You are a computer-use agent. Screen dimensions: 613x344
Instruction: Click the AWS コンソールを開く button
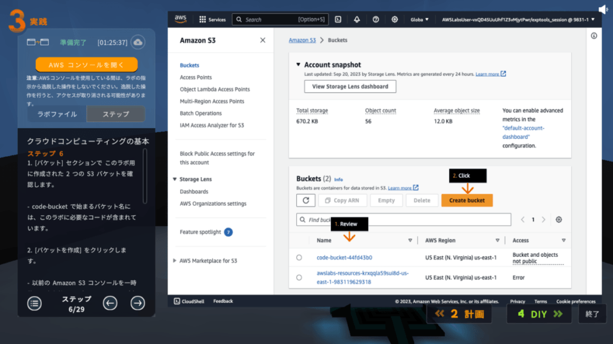pos(86,65)
